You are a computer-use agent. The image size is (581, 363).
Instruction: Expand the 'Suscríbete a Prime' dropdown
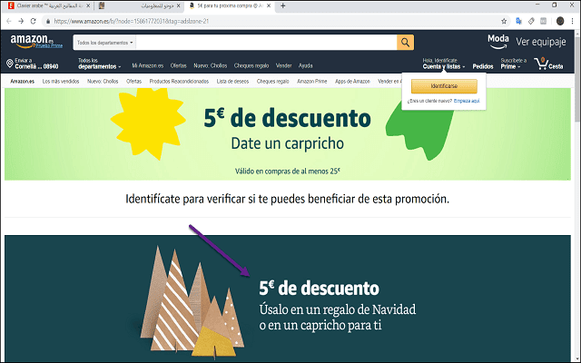[x=514, y=66]
